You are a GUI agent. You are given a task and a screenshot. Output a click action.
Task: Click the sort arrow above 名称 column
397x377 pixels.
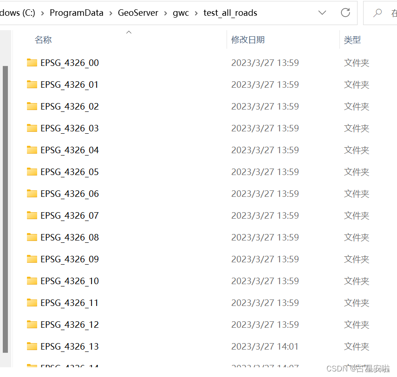tap(129, 32)
